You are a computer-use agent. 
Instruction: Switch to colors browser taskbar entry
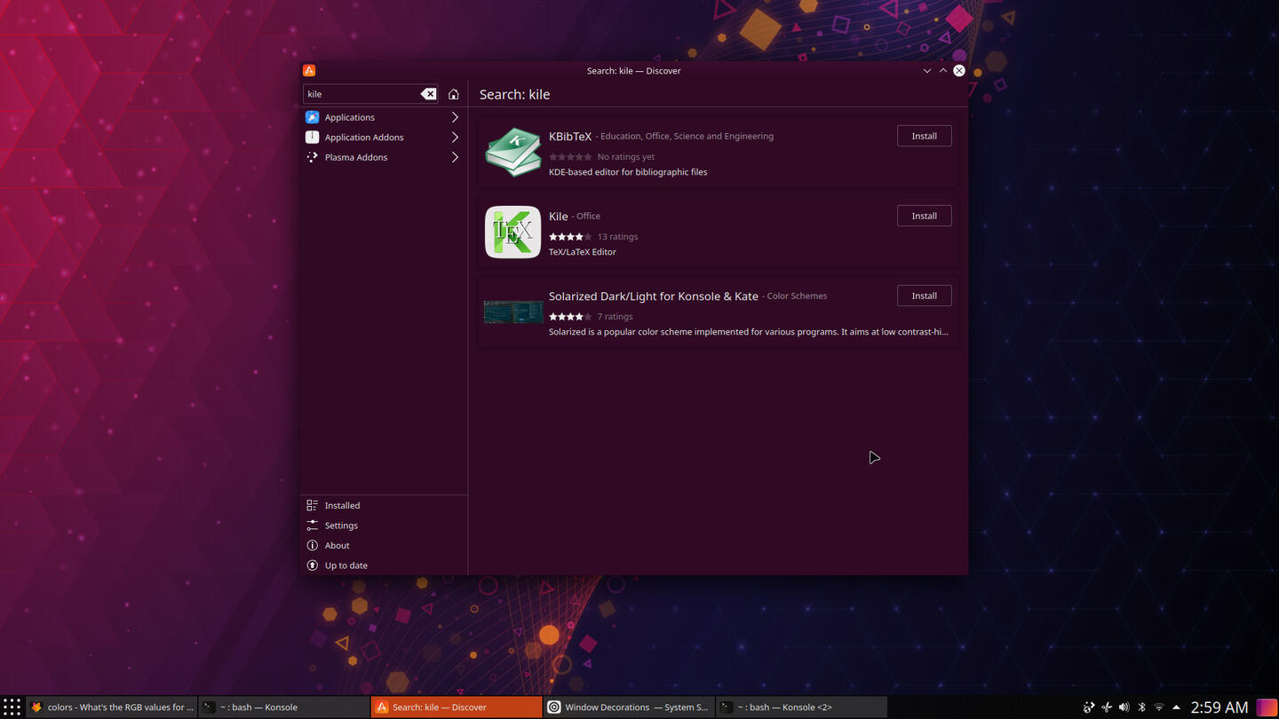click(111, 707)
